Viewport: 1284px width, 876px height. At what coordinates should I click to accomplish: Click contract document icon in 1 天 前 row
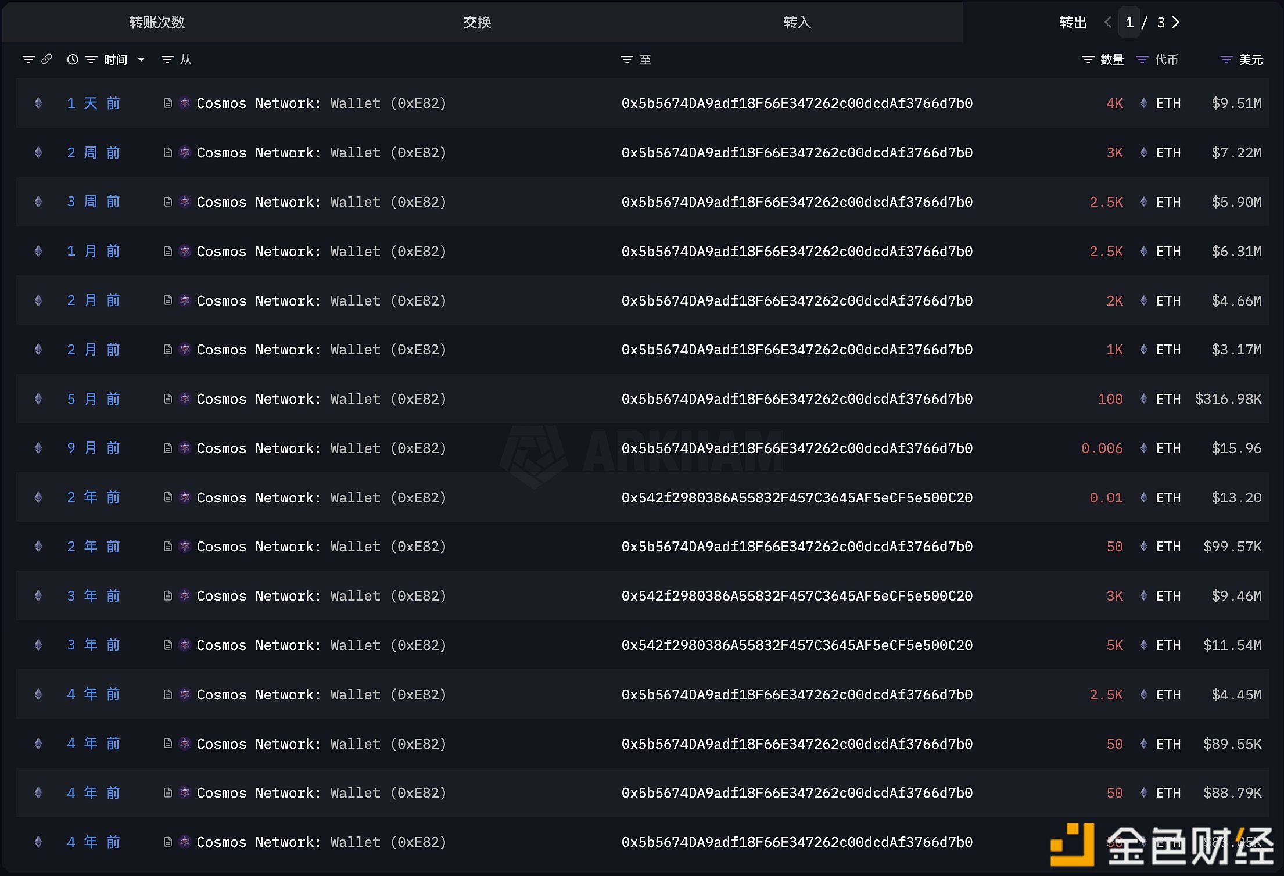[x=168, y=103]
